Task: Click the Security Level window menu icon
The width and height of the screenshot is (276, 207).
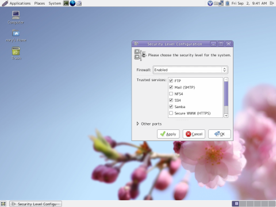Action: coord(136,44)
